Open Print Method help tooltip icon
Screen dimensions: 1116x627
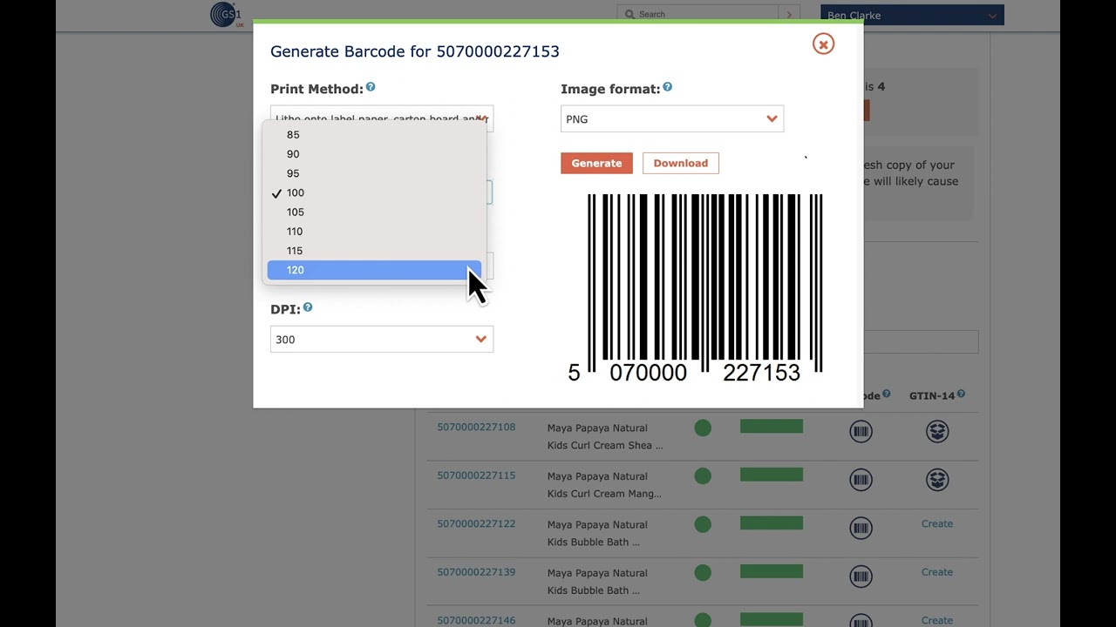point(371,87)
